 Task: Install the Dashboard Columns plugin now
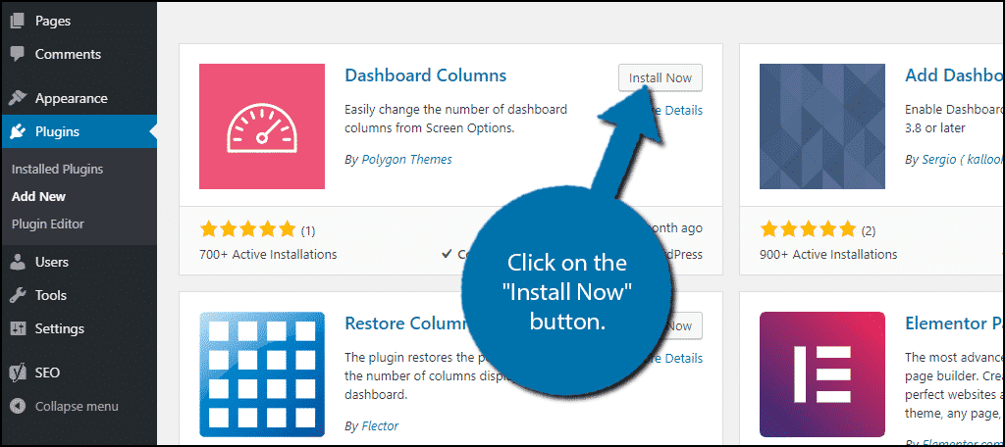(661, 77)
